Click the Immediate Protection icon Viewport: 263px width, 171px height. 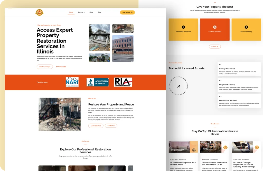183,27
